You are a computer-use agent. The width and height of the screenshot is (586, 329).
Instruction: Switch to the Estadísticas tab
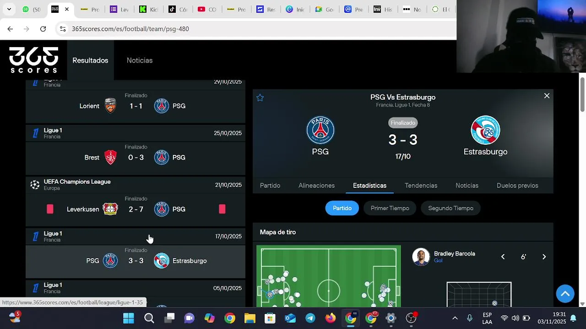pyautogui.click(x=369, y=186)
